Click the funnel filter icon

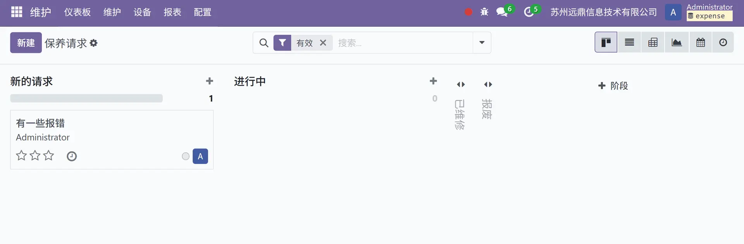point(282,43)
